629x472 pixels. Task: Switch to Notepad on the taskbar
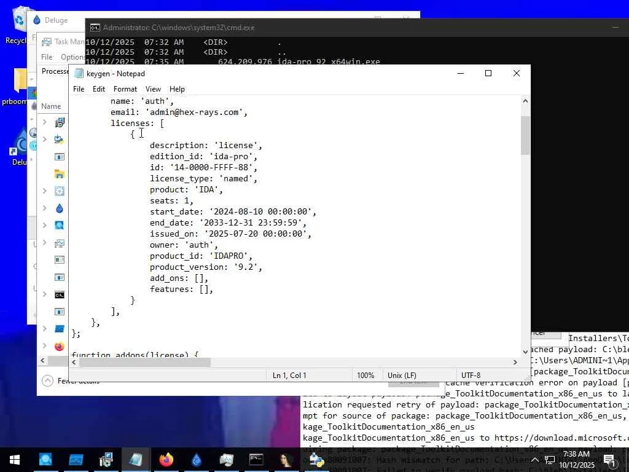(x=136, y=460)
